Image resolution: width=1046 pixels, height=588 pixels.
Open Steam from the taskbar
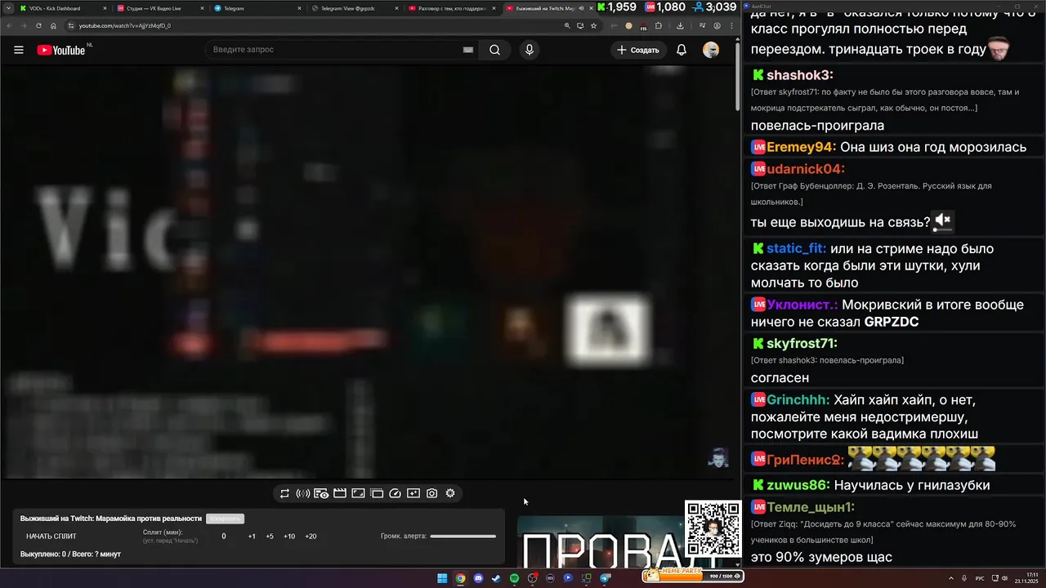(496, 578)
